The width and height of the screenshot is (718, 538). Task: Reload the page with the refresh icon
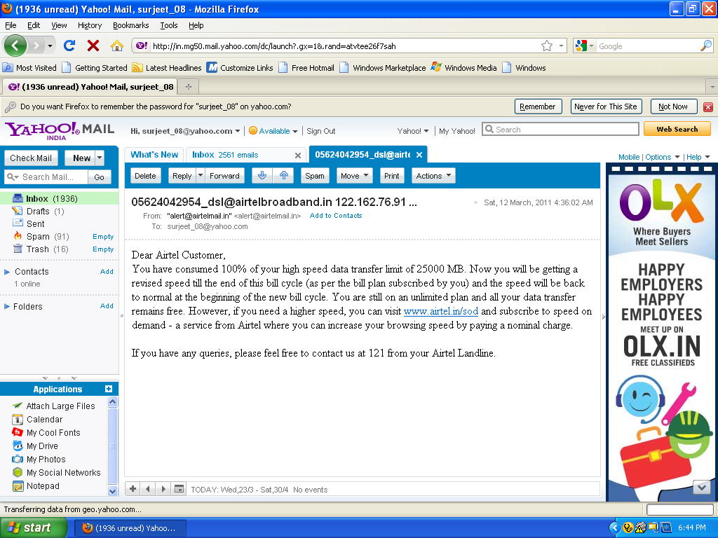click(x=69, y=46)
